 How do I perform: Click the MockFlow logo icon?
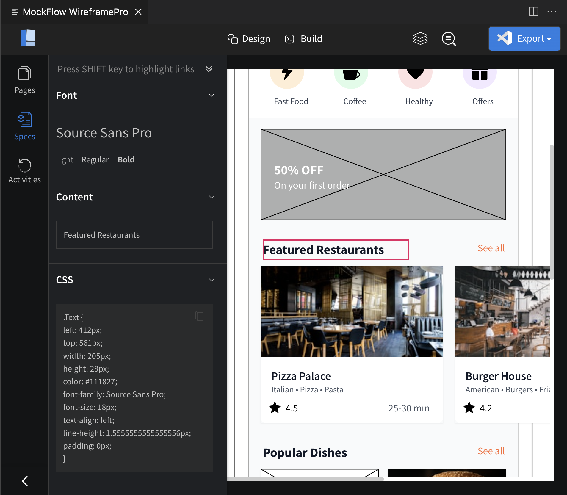tap(28, 38)
